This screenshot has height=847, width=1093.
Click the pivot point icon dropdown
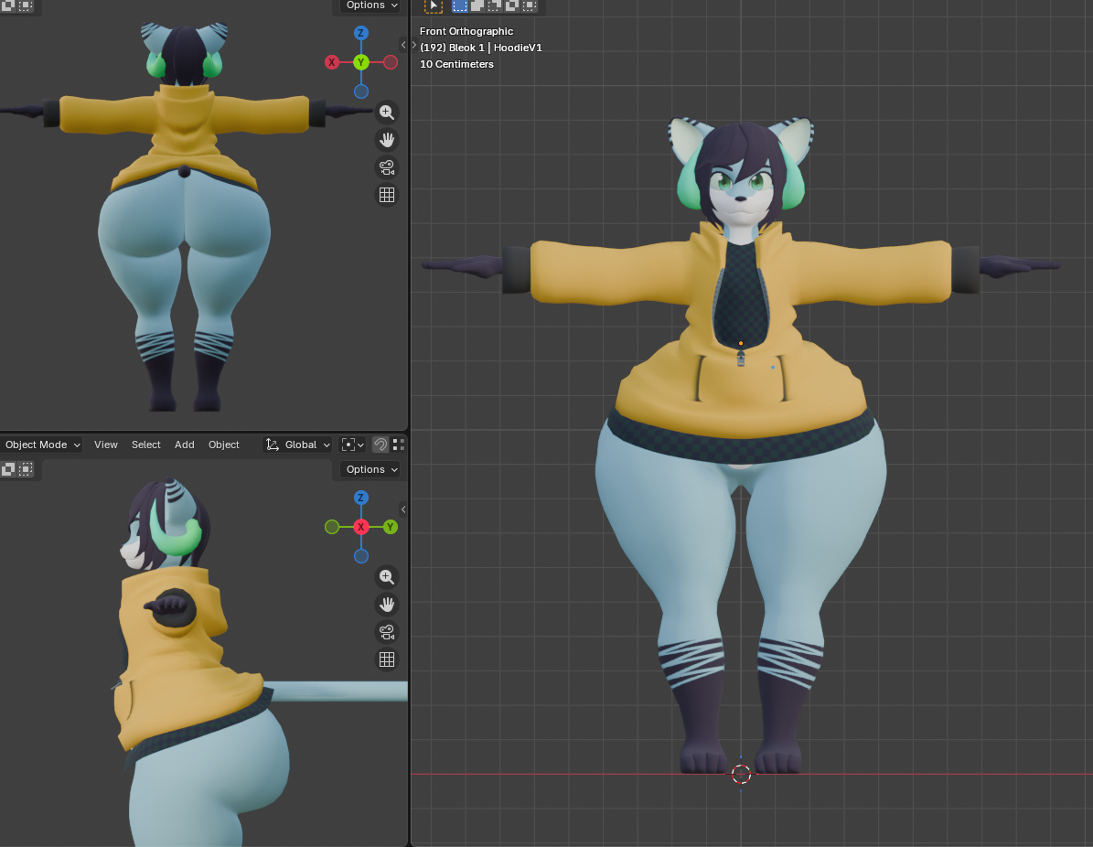(352, 445)
